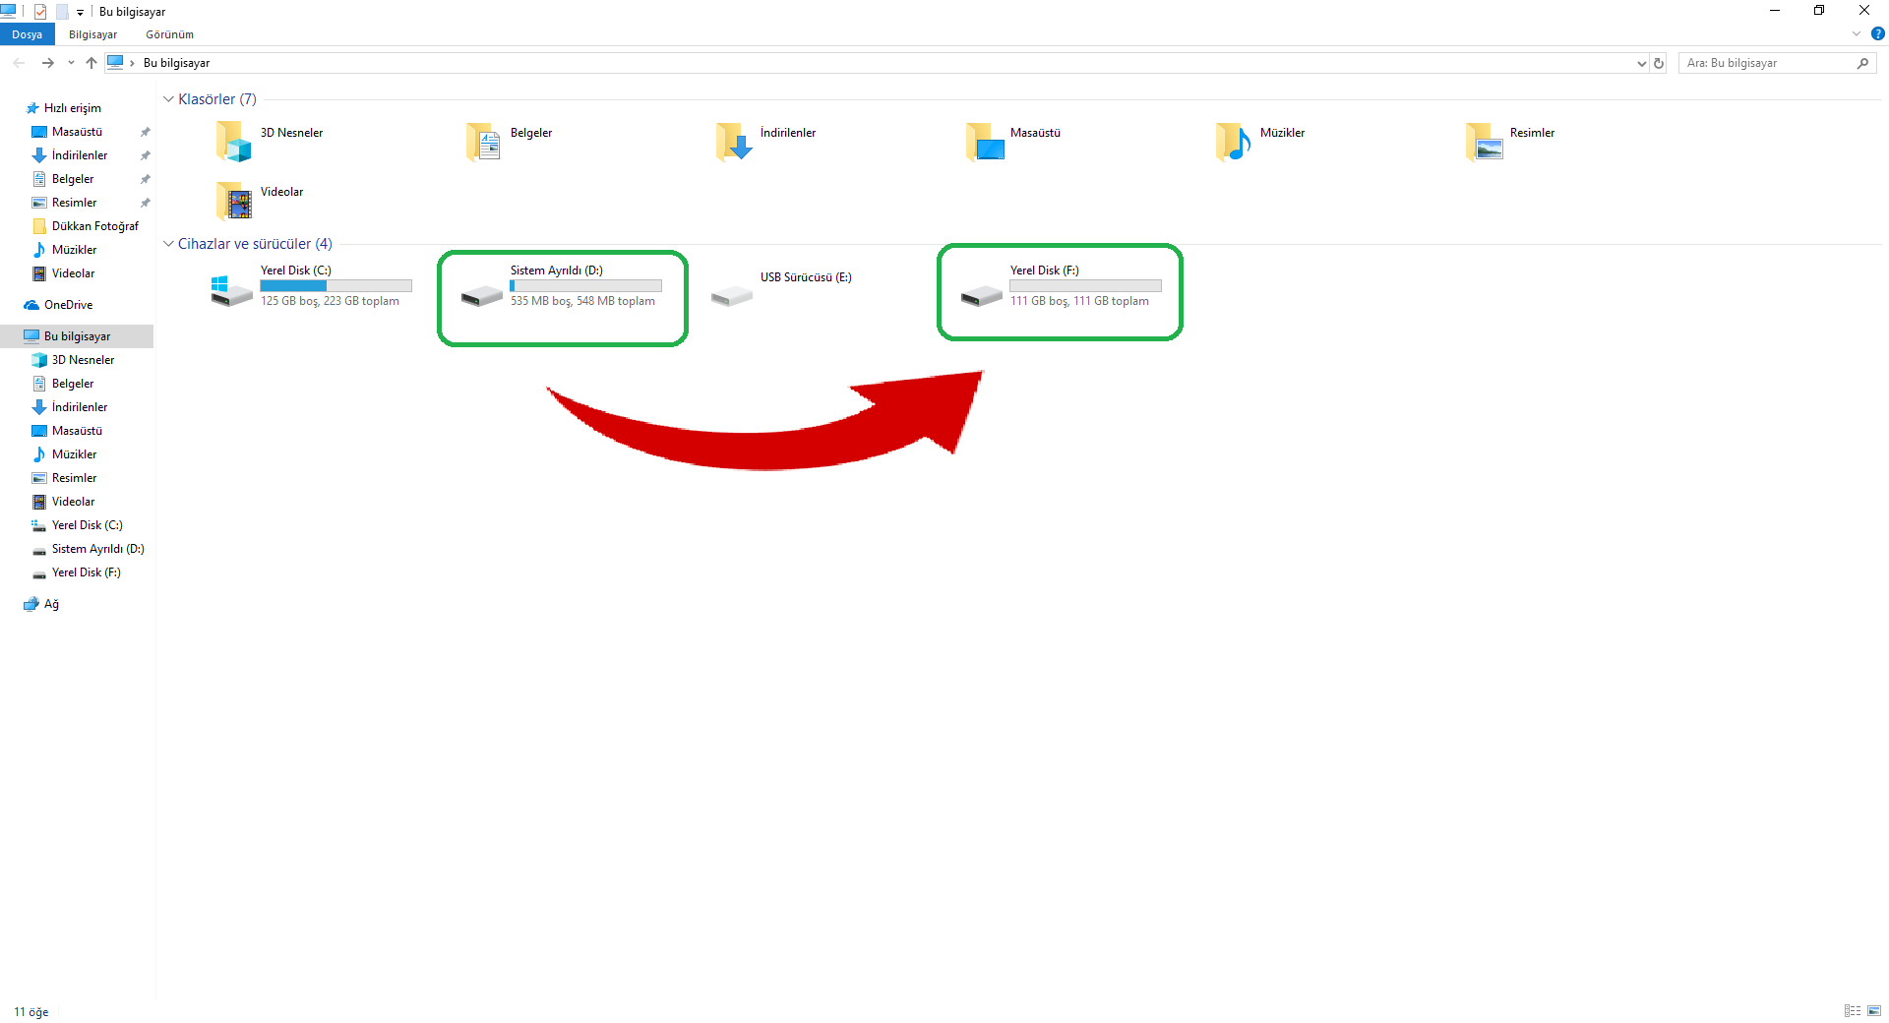Click the Properties icon in the title bar
1889x1023 pixels.
40,12
